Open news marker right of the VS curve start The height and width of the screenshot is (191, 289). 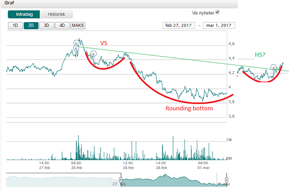point(93,54)
